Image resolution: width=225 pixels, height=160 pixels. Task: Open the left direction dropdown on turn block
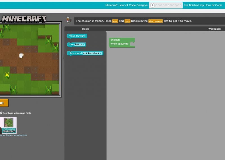coord(80,45)
